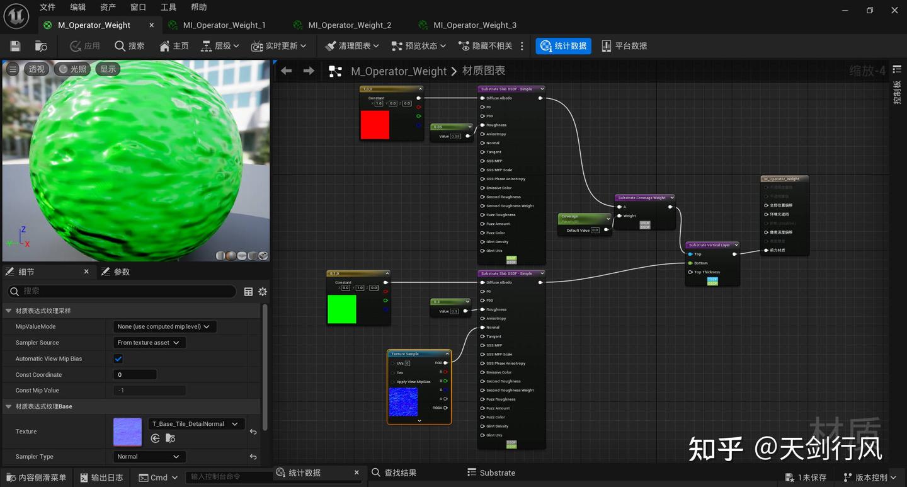Click the Home (主页) toolbar icon
907x487 pixels.
tap(174, 46)
